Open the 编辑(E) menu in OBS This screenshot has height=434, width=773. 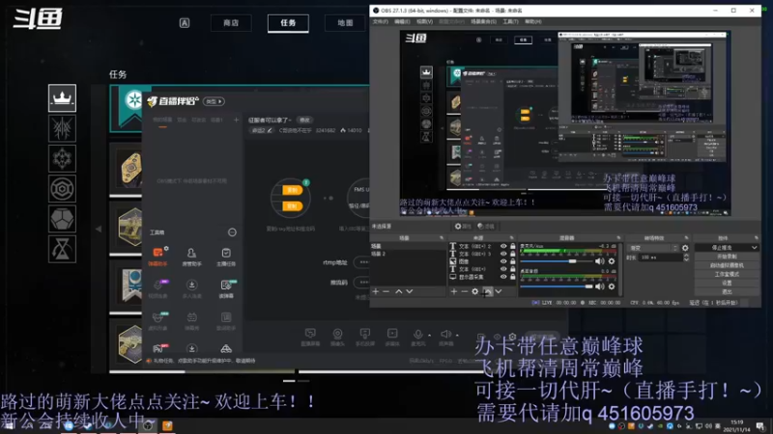pos(402,21)
